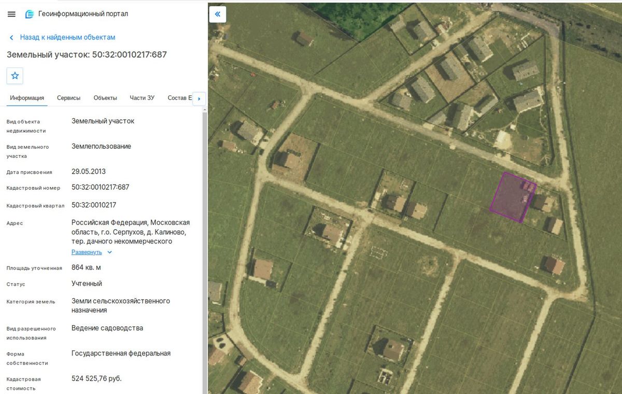Click the Геоинформационный портал logo icon
Screen dimensions: 622x394
(30, 14)
